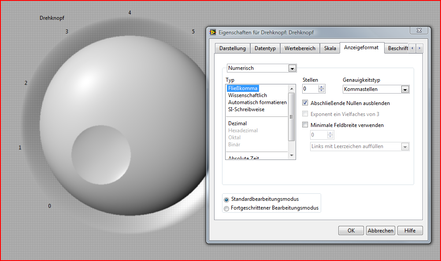Click the Typ list scroll down arrow
The height and width of the screenshot is (261, 441).
pyautogui.click(x=292, y=155)
